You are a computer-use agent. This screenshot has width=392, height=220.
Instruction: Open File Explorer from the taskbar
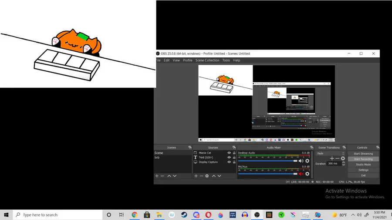point(159,215)
